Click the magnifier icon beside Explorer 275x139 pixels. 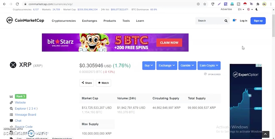(11, 109)
